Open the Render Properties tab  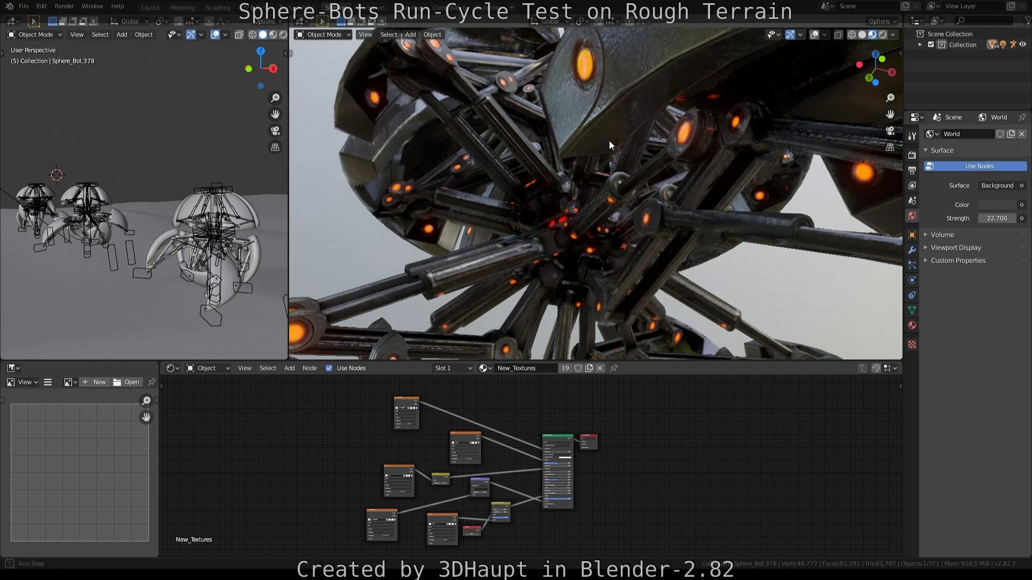(x=912, y=155)
